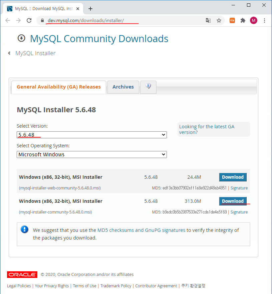Click the MySQL Installer breadcrumb link
The width and height of the screenshot is (272, 294).
point(35,53)
